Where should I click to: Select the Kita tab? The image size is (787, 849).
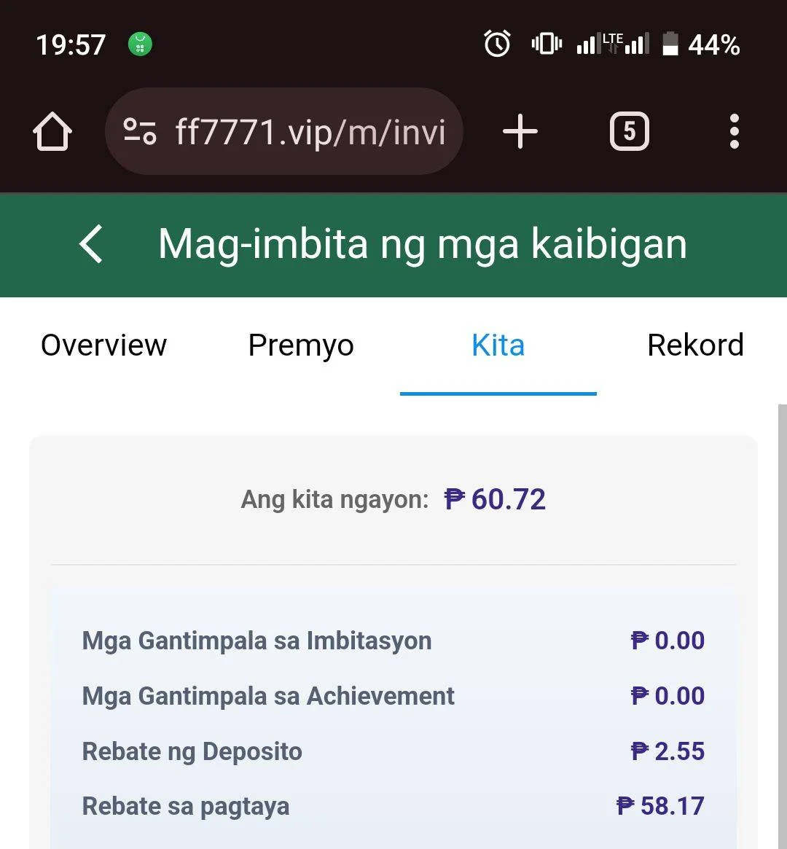click(498, 345)
